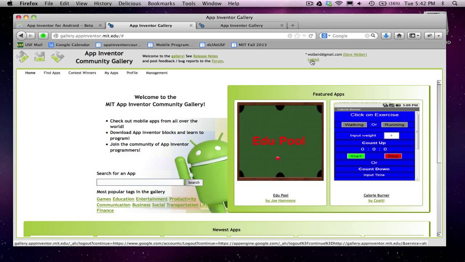Open the Google Calendar bookmark

(69, 45)
